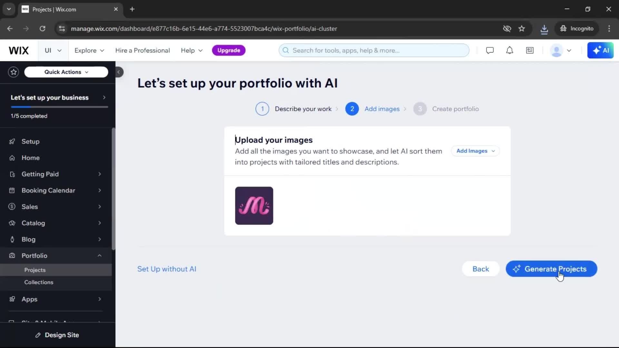Viewport: 619px width, 348px height.
Task: Select the Create portfolio step
Action: click(446, 109)
